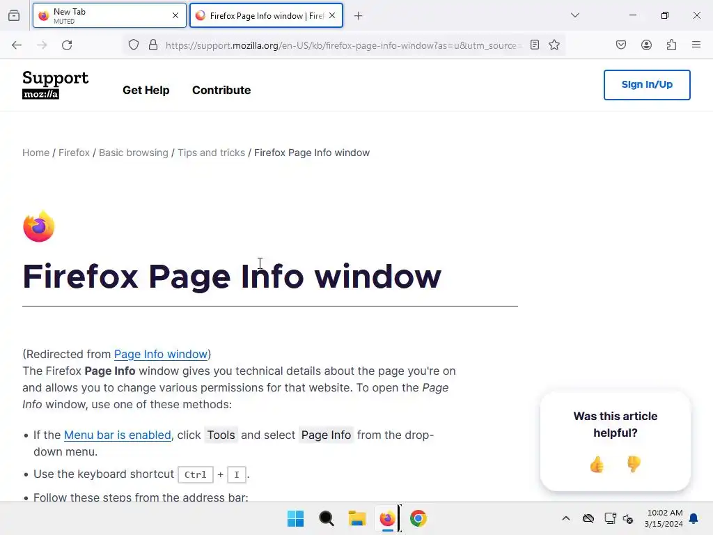Go to Home breadcrumb link
Screen dimensions: 713x535
(x=36, y=153)
